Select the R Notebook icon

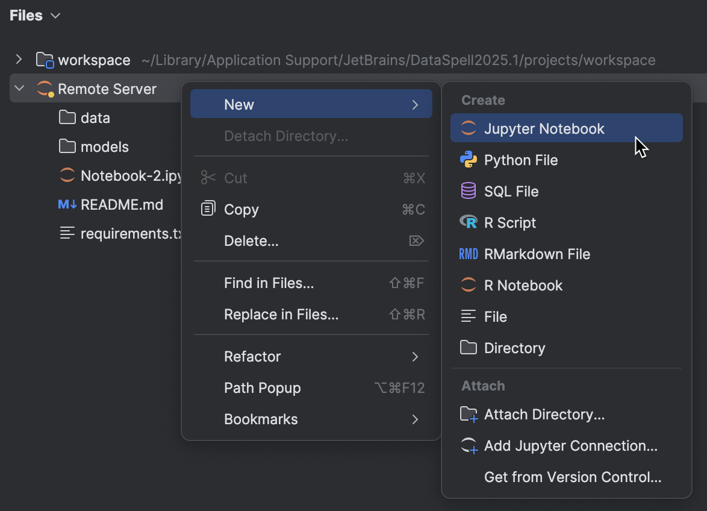pos(468,285)
